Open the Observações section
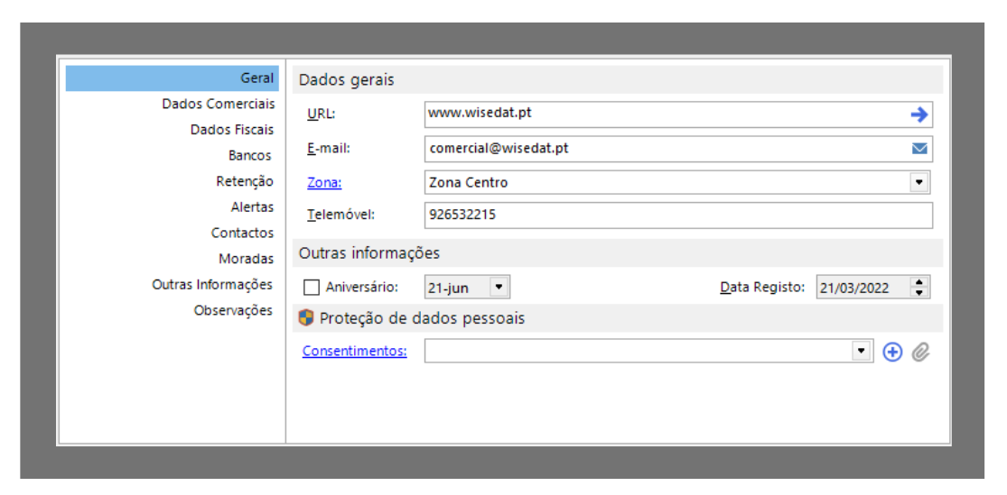The width and height of the screenshot is (1007, 495). click(x=233, y=310)
